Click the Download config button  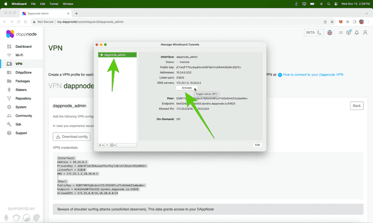tap(71, 136)
